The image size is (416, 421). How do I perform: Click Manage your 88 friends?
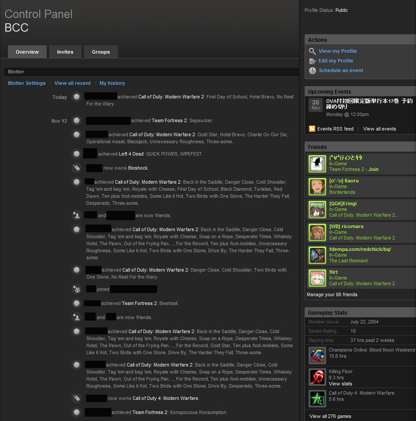coord(332,294)
